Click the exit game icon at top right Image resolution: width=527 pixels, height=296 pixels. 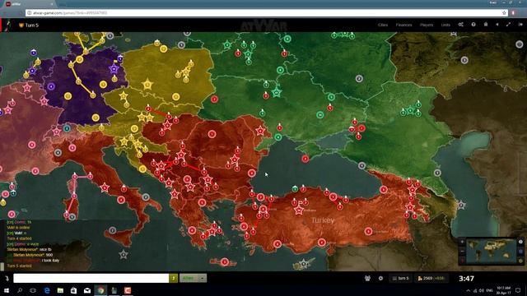coord(520,25)
